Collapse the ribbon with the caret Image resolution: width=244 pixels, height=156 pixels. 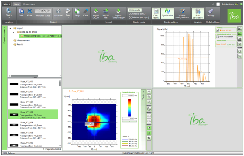(x=213, y=4)
